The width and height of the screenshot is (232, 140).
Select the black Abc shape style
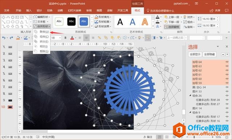(x=71, y=22)
